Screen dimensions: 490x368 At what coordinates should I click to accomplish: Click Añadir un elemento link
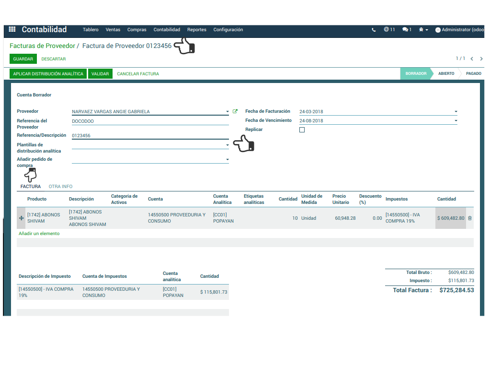(39, 234)
